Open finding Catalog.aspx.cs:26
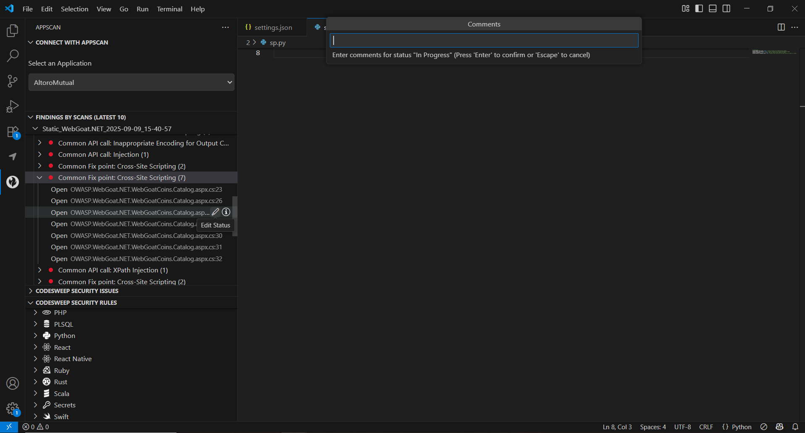Screen dimensions: 805x433 pos(132,201)
